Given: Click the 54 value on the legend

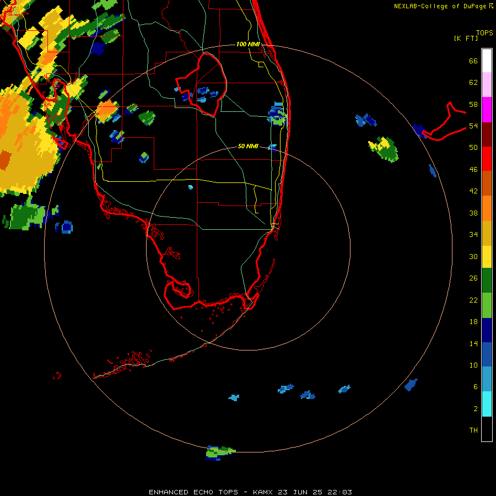Looking at the screenshot, I should click(x=473, y=126).
